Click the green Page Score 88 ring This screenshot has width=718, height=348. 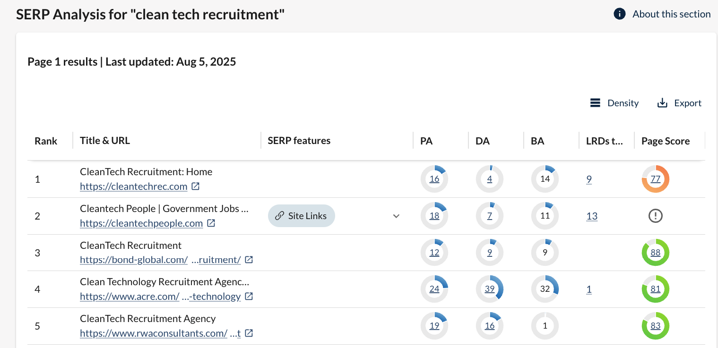[655, 253]
